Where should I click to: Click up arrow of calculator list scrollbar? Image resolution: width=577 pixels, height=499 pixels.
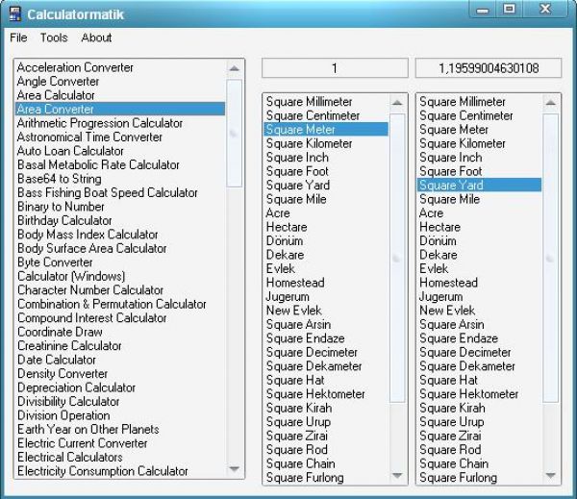[234, 68]
